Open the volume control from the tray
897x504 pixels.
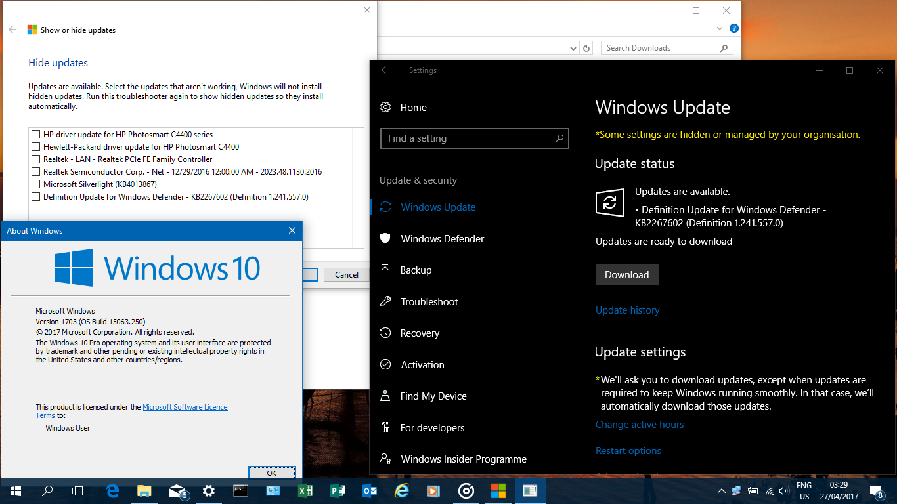tap(783, 491)
